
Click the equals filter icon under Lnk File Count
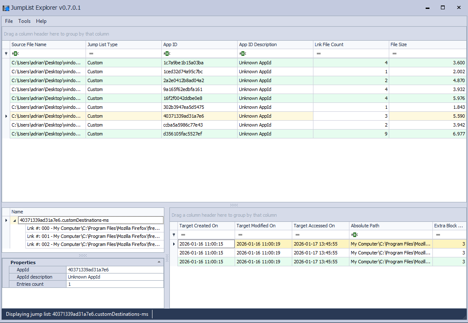(x=318, y=53)
